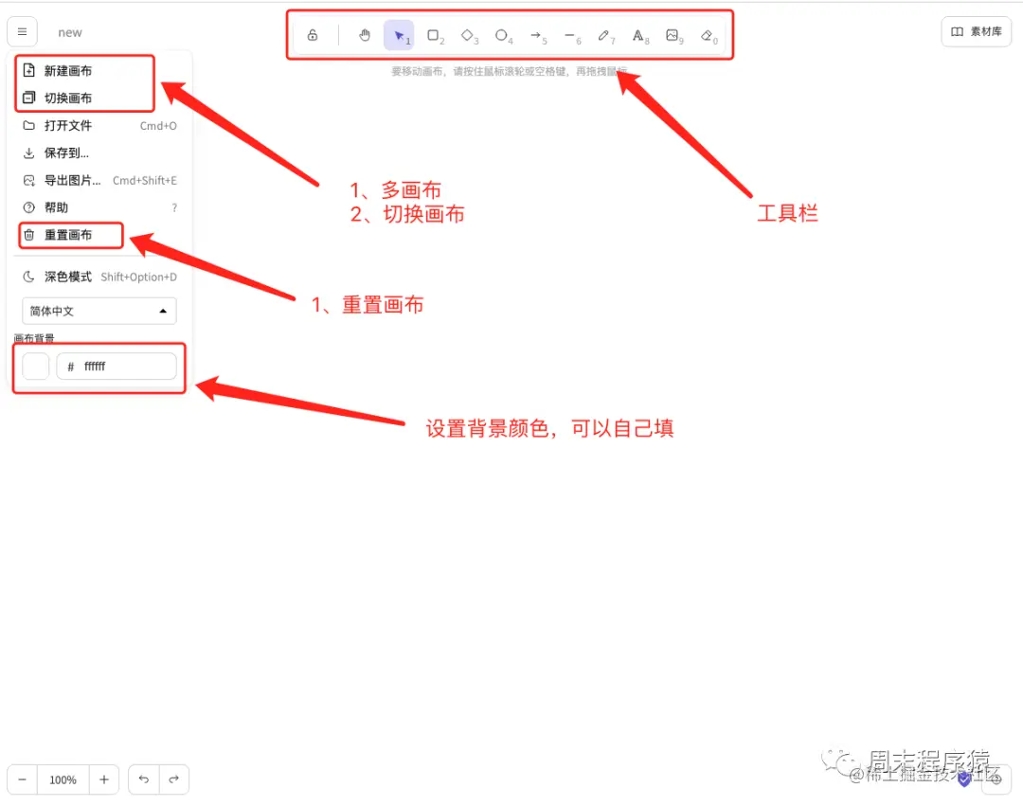This screenshot has height=806, width=1023.
Task: Open the 简体中文 language dropdown
Action: tap(99, 311)
